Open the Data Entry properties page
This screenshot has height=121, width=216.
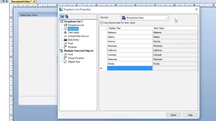[x=74, y=40]
